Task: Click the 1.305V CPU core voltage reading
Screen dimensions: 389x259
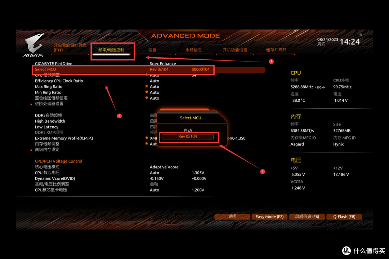Action: (x=198, y=173)
